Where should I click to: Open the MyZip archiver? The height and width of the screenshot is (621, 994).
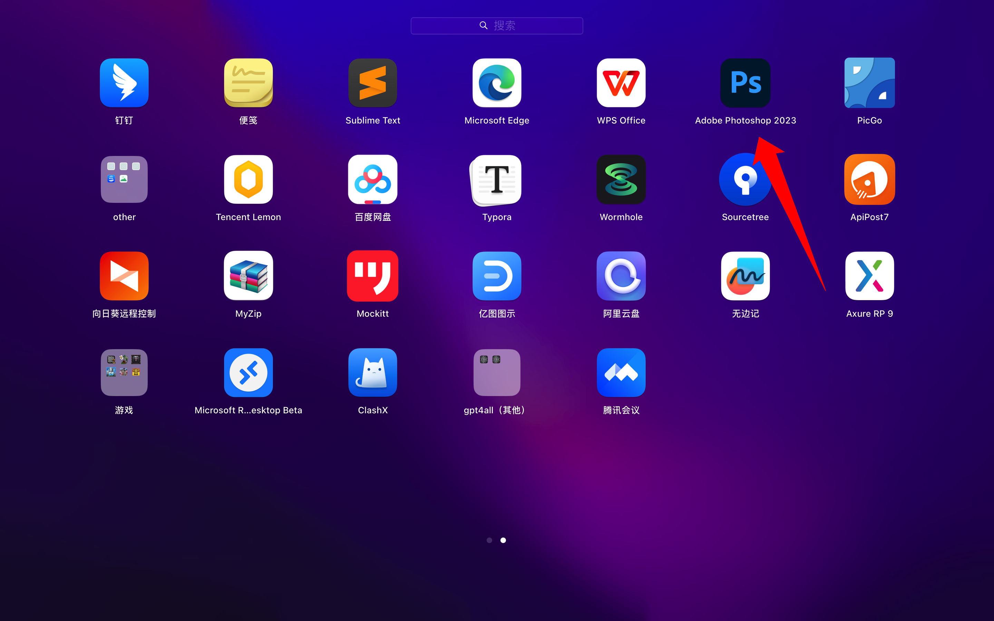pyautogui.click(x=248, y=276)
